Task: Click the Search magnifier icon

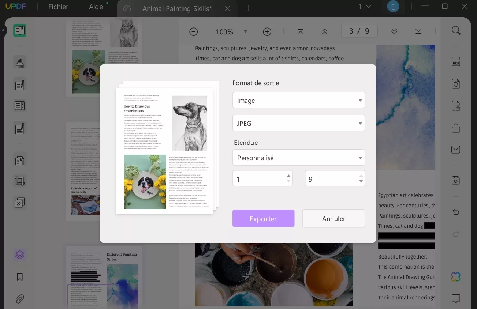Action: 456,30
